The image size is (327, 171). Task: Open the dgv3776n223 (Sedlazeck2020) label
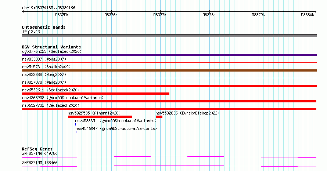pos(52,51)
